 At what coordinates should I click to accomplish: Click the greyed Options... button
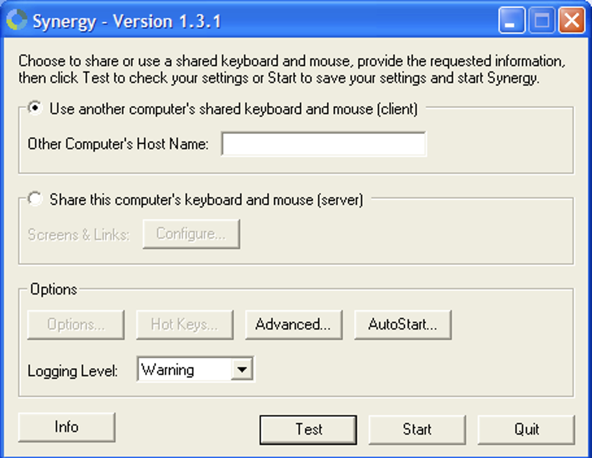tap(76, 325)
